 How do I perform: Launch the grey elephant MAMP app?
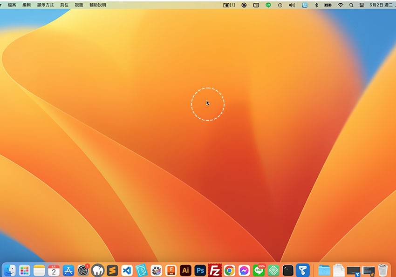[98, 270]
